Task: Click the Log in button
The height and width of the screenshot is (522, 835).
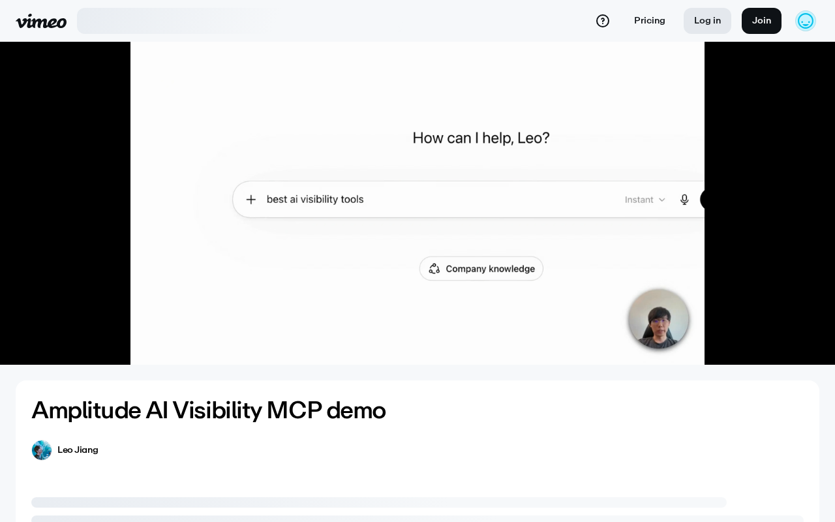Action: (707, 21)
